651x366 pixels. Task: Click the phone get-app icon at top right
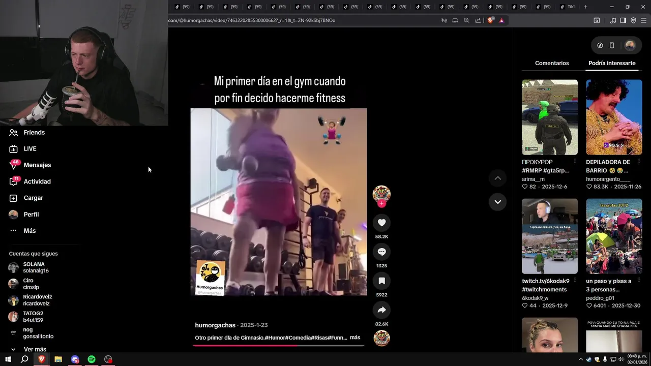tap(612, 45)
